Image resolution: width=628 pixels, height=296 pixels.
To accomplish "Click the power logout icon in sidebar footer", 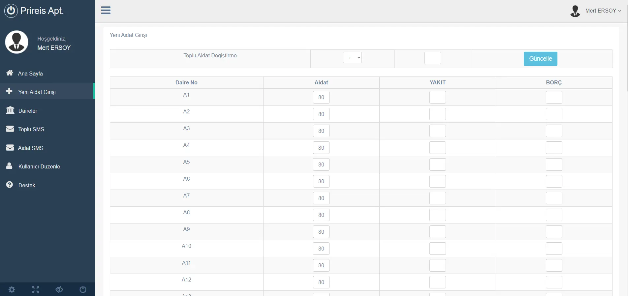I will tap(83, 289).
